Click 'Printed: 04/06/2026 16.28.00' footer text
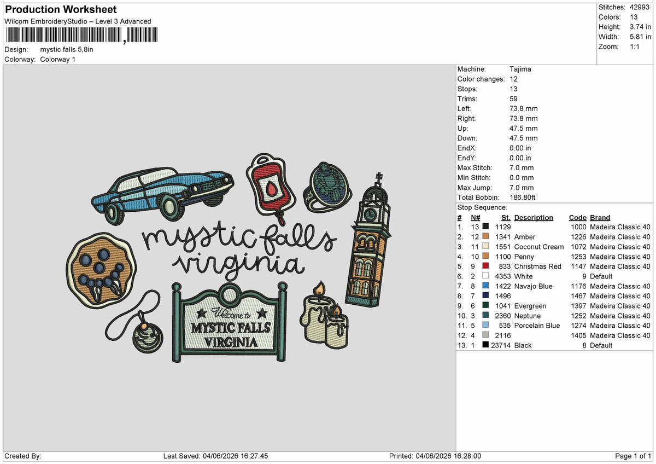Viewport: 656px width, 464px height. coord(435,456)
